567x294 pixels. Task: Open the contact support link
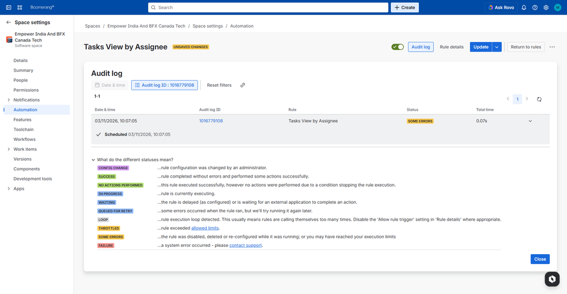pyautogui.click(x=246, y=245)
